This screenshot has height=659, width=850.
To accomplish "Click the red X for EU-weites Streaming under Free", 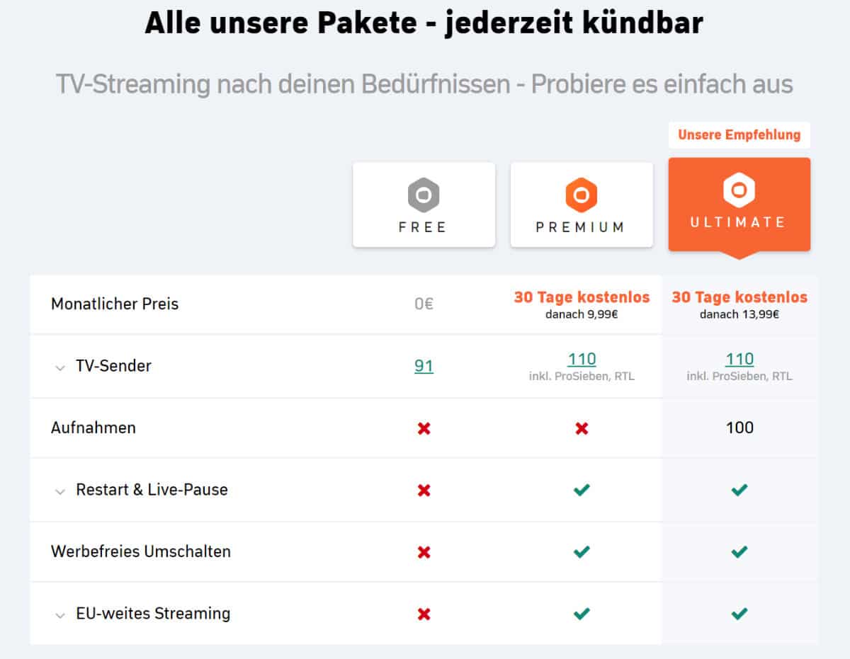I will click(424, 614).
